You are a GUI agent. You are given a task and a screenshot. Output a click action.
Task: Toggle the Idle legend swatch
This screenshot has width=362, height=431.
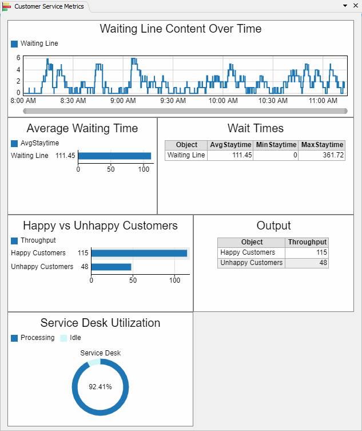(63, 338)
